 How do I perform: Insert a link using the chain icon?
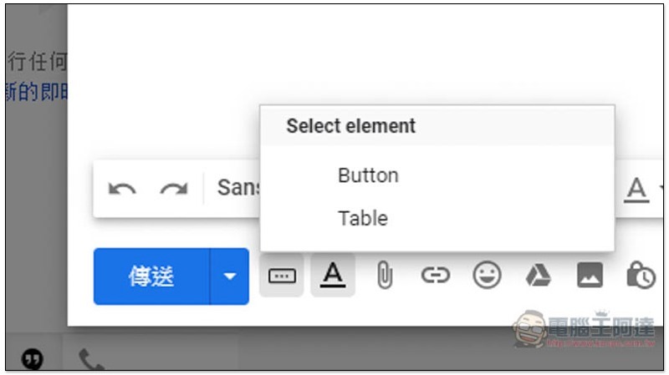[435, 275]
